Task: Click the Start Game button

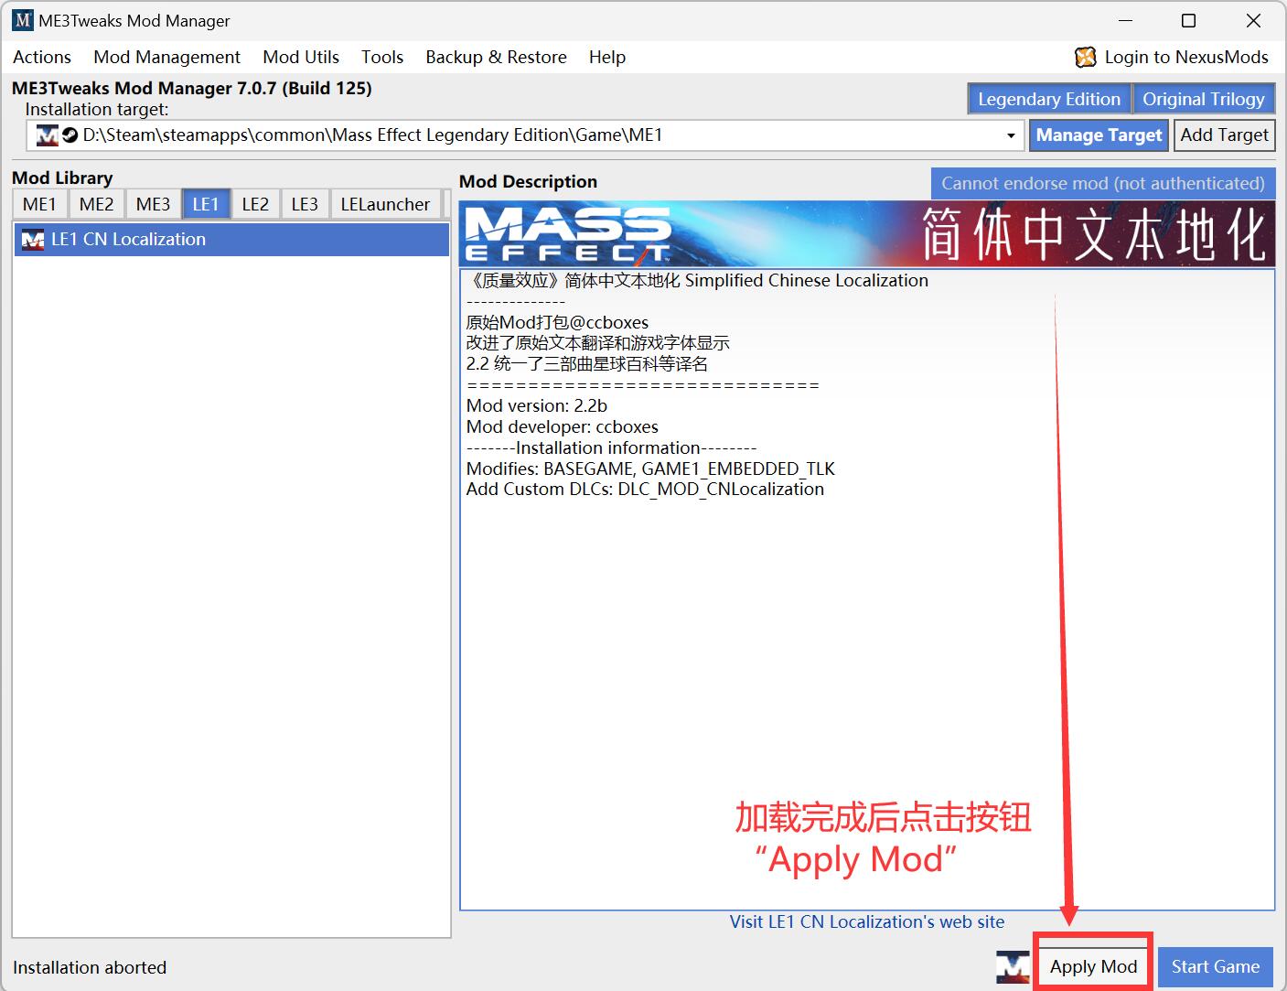Action: [1216, 967]
